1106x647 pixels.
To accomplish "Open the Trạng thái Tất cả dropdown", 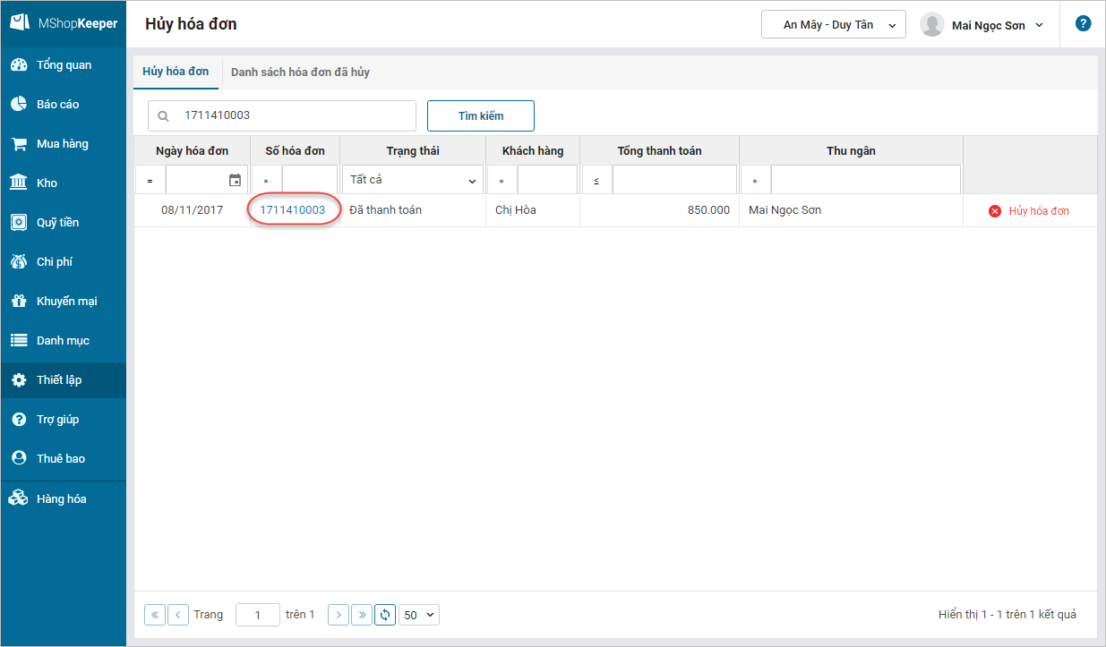I will click(413, 180).
